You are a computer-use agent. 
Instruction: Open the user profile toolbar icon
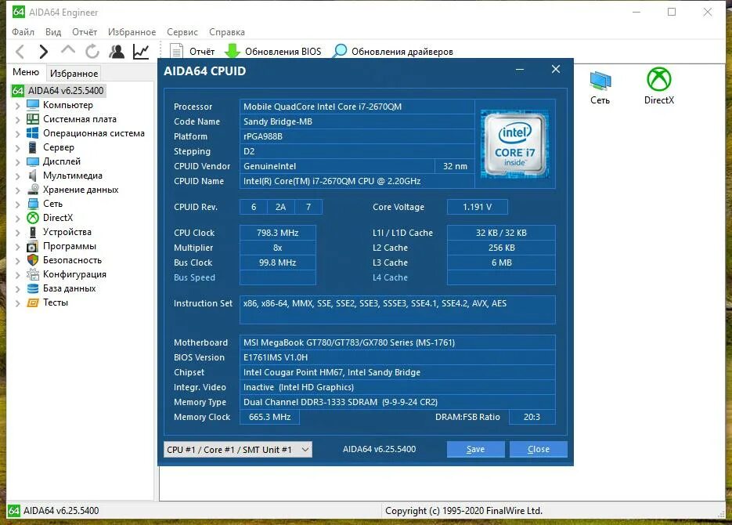coord(117,52)
